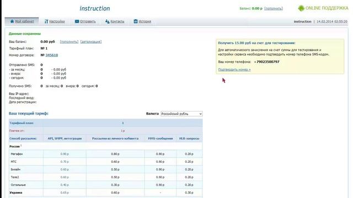The height and width of the screenshot is (198, 353).
Task: Switch to the Контакты tab
Action: tap(117, 21)
